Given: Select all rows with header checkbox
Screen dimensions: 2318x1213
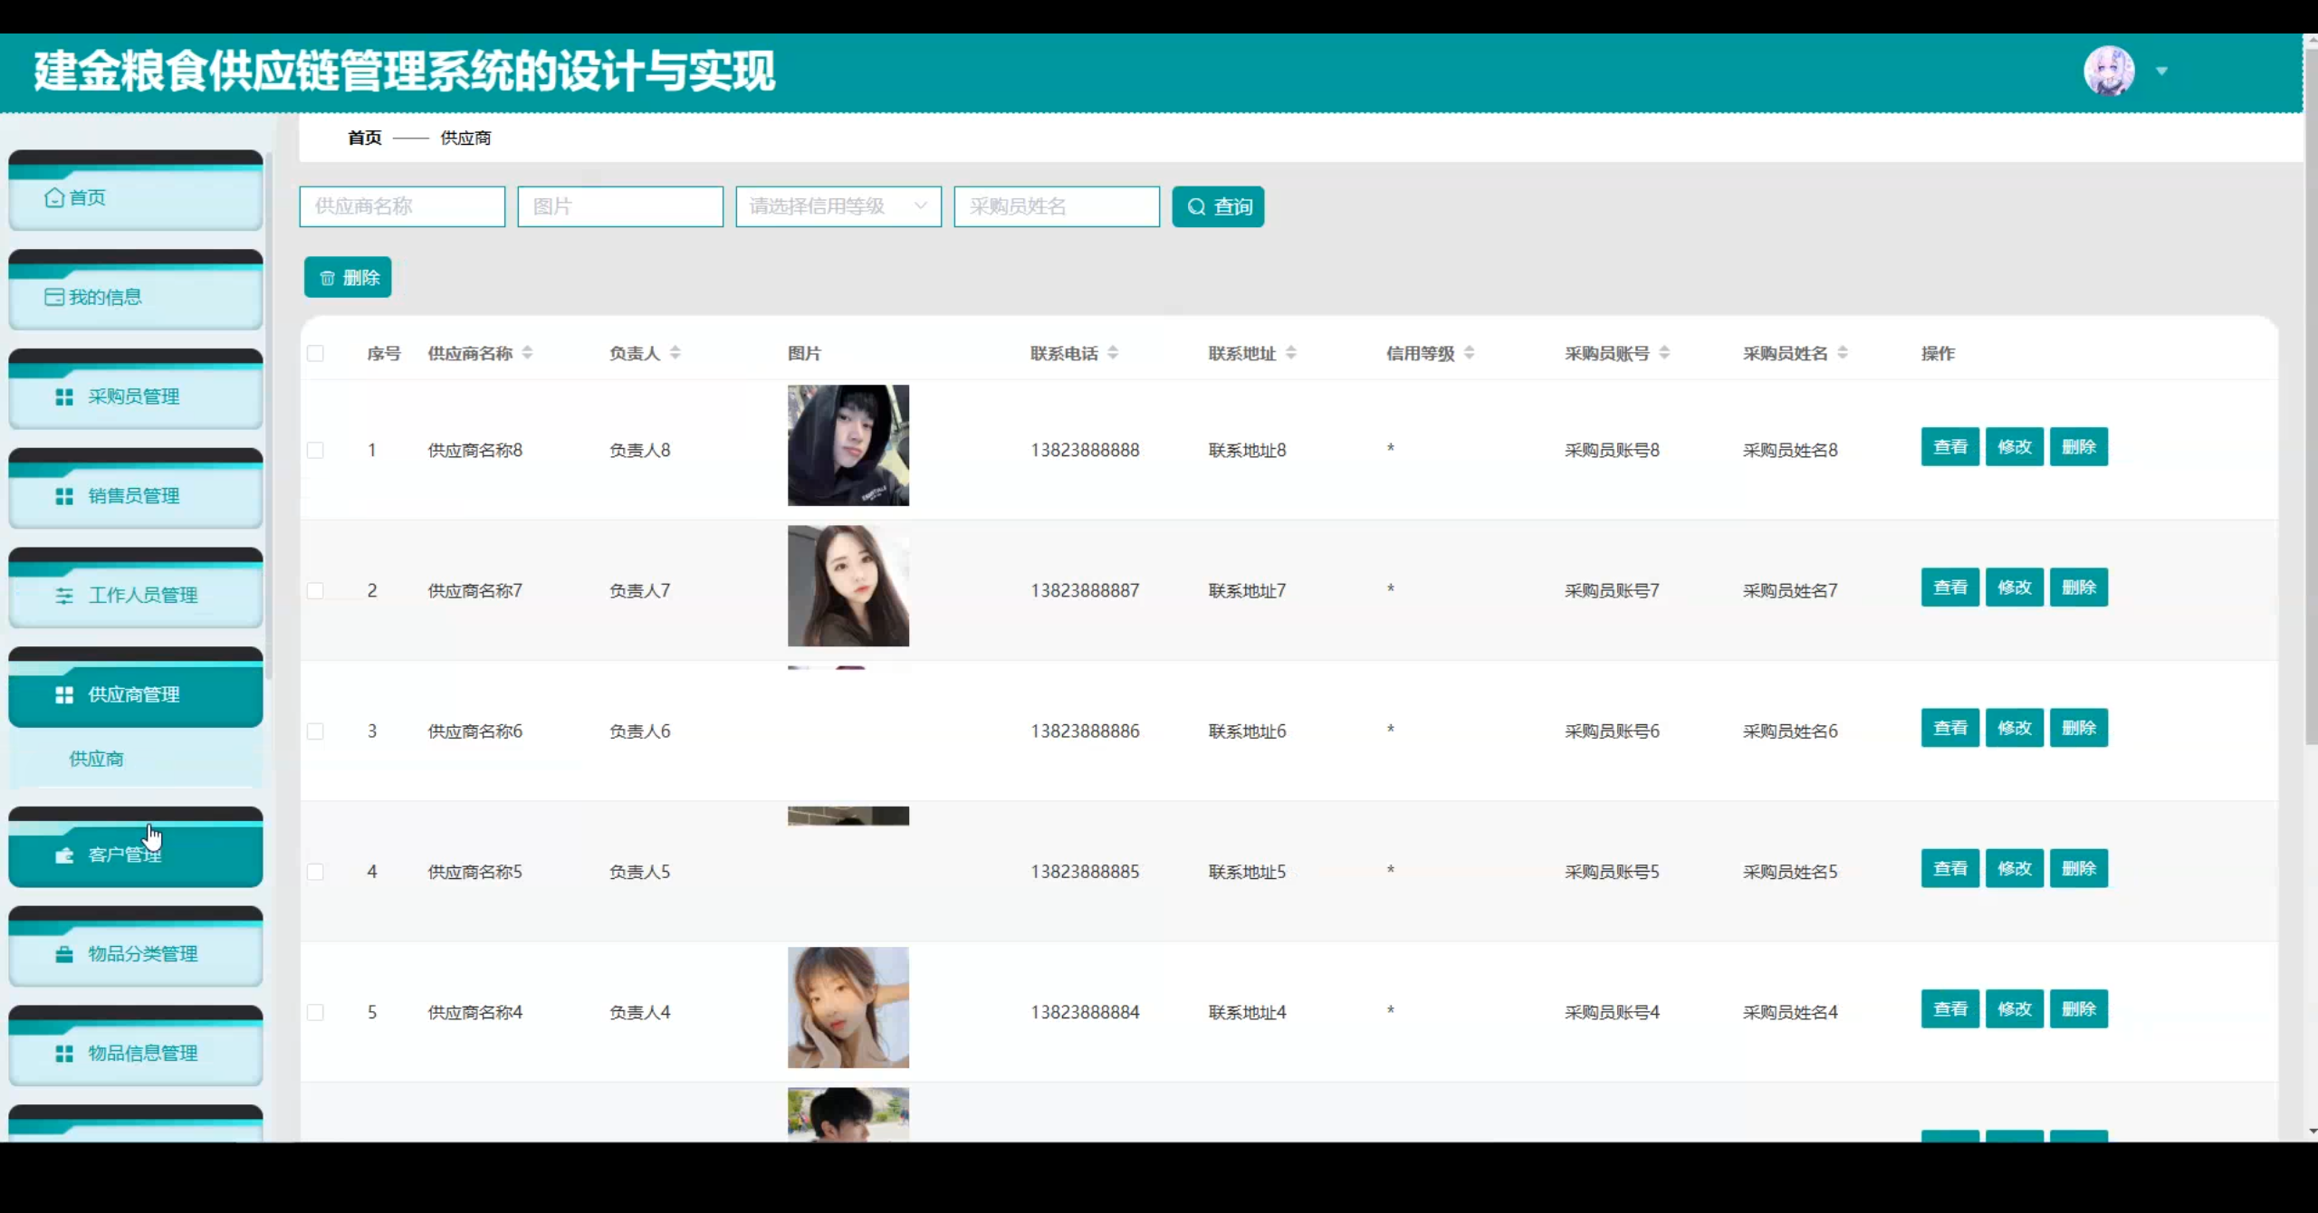Looking at the screenshot, I should [316, 353].
